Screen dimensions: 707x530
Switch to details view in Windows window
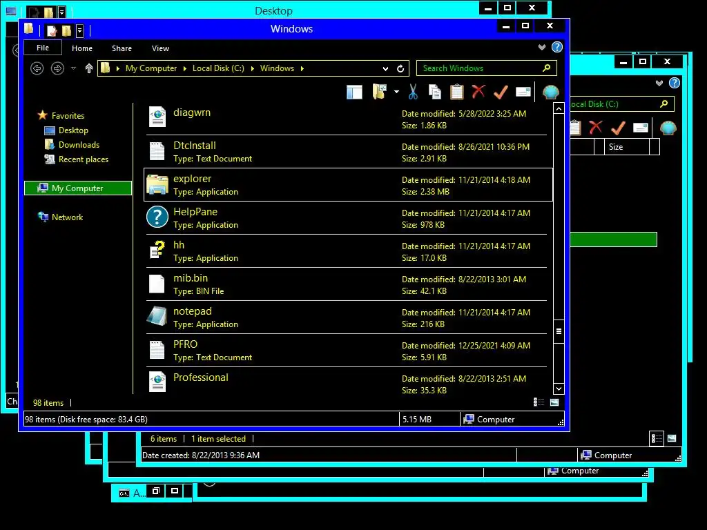pyautogui.click(x=539, y=402)
